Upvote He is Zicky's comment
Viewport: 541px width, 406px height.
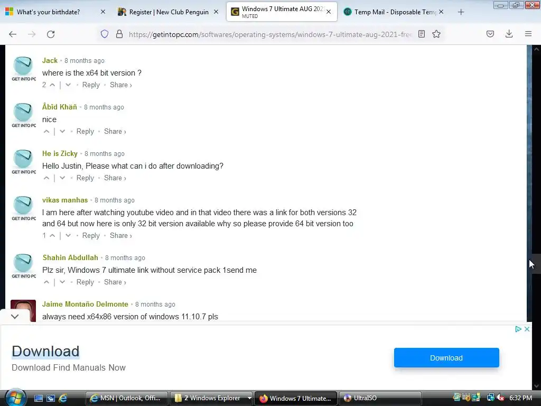[46, 178]
